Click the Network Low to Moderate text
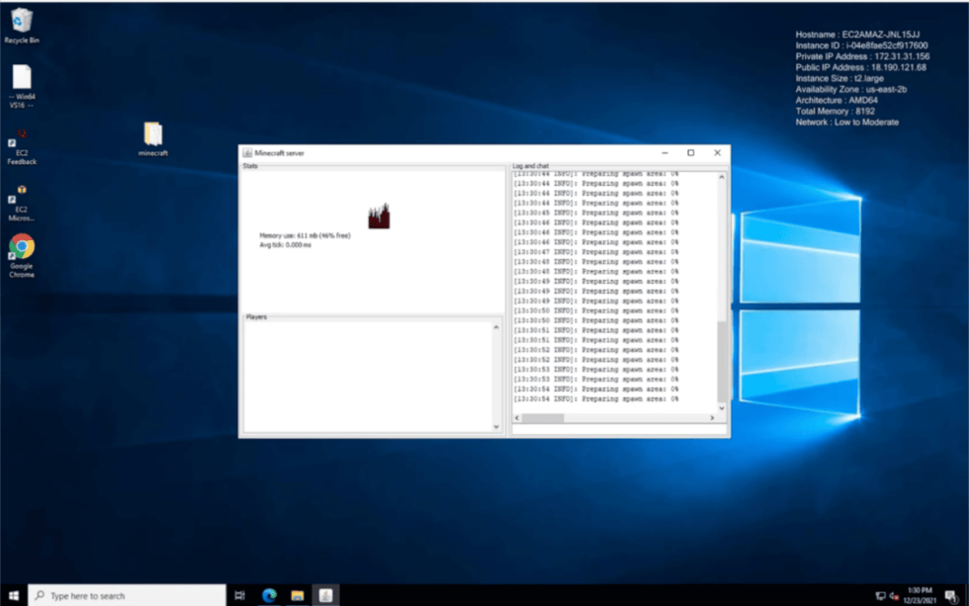The image size is (969, 606). click(x=846, y=123)
